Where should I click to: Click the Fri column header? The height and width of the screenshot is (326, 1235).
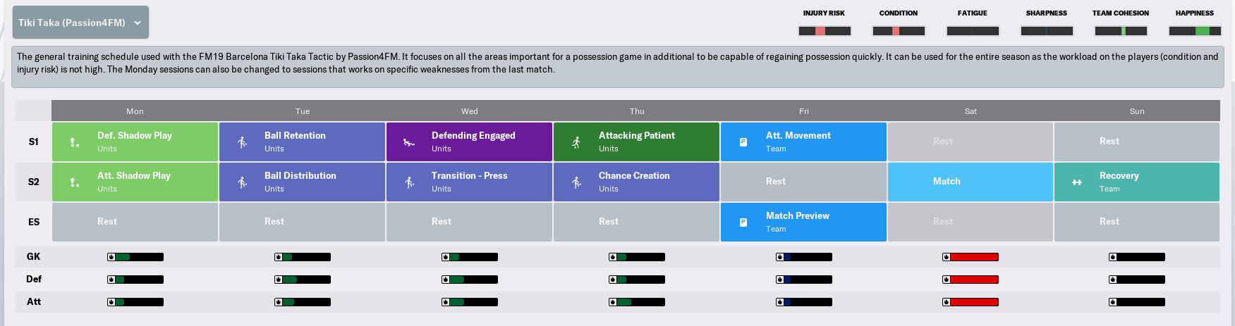[x=803, y=111]
